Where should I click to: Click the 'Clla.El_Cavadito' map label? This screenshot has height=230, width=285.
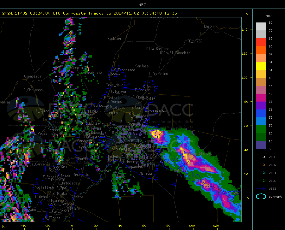(x=175, y=53)
